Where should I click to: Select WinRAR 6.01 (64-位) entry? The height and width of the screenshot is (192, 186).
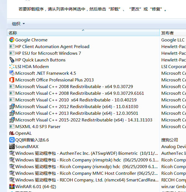click(36, 186)
